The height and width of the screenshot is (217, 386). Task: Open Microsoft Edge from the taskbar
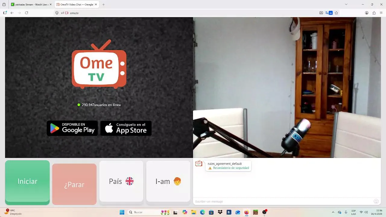(x=202, y=212)
